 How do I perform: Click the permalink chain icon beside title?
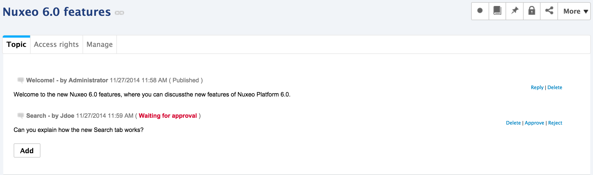pos(119,13)
